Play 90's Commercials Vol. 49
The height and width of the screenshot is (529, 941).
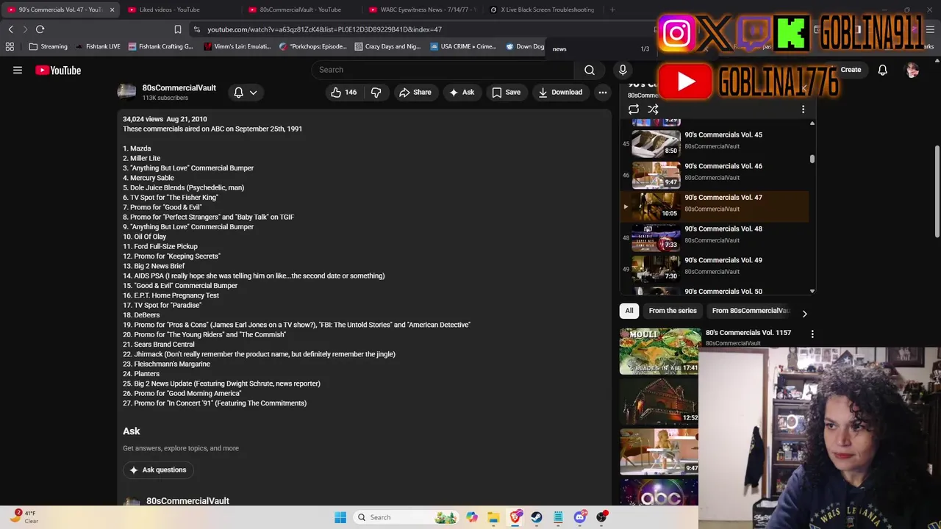pos(713,269)
